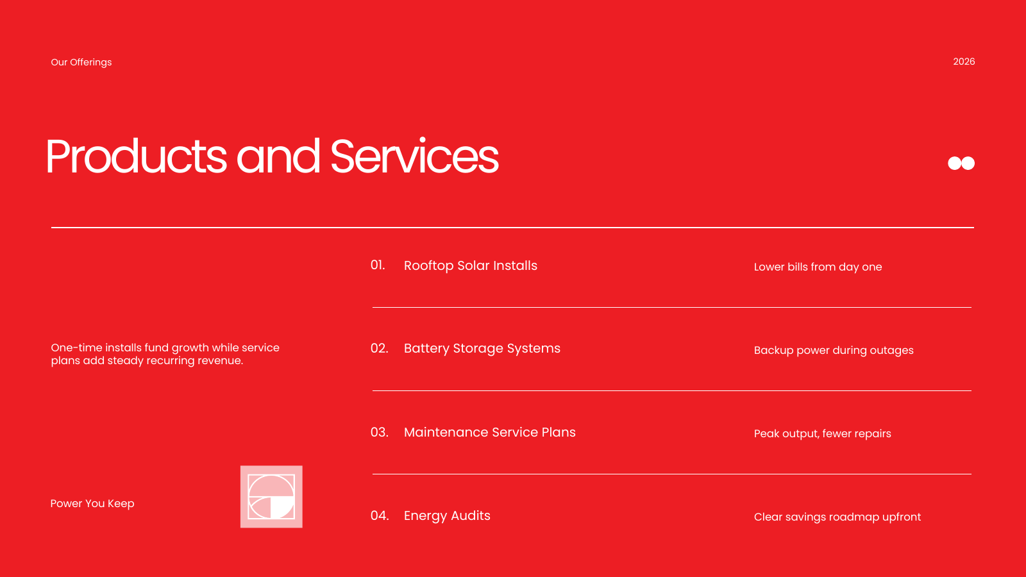
Task: Select 'Rooftop Solar Installs' item
Action: coord(471,265)
